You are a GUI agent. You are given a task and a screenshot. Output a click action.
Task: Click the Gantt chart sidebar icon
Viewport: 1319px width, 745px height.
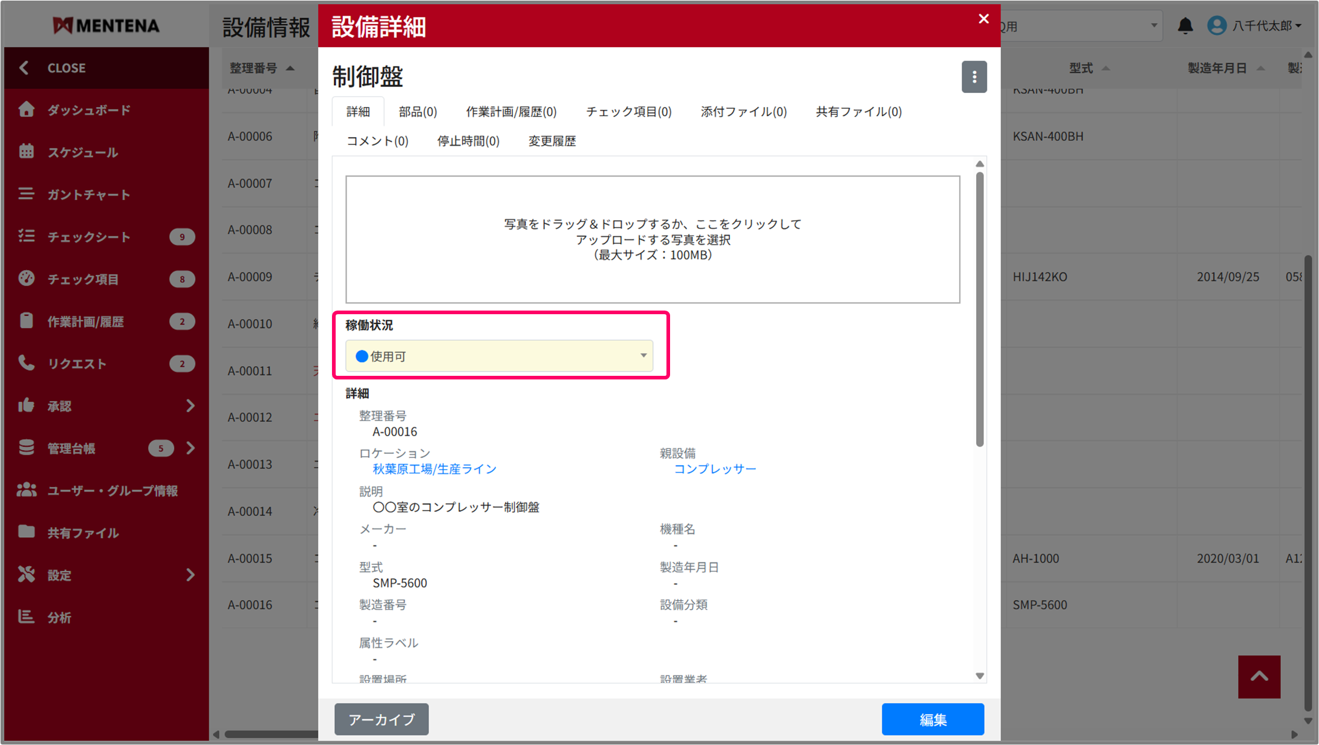click(26, 194)
